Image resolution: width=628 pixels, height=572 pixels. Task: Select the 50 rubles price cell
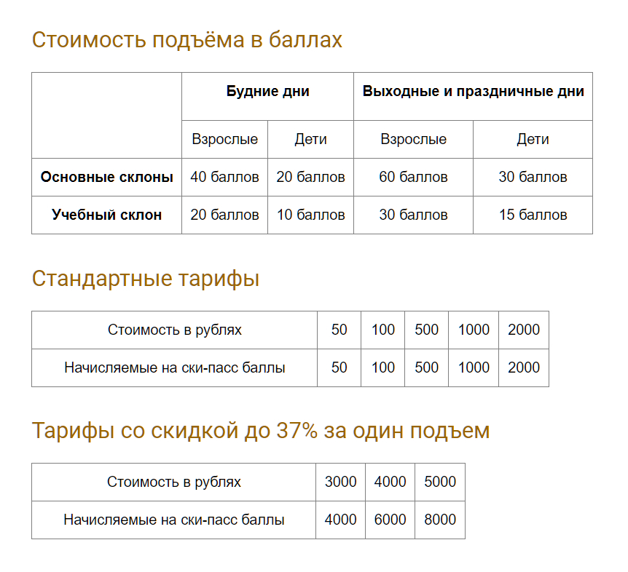coord(339,330)
